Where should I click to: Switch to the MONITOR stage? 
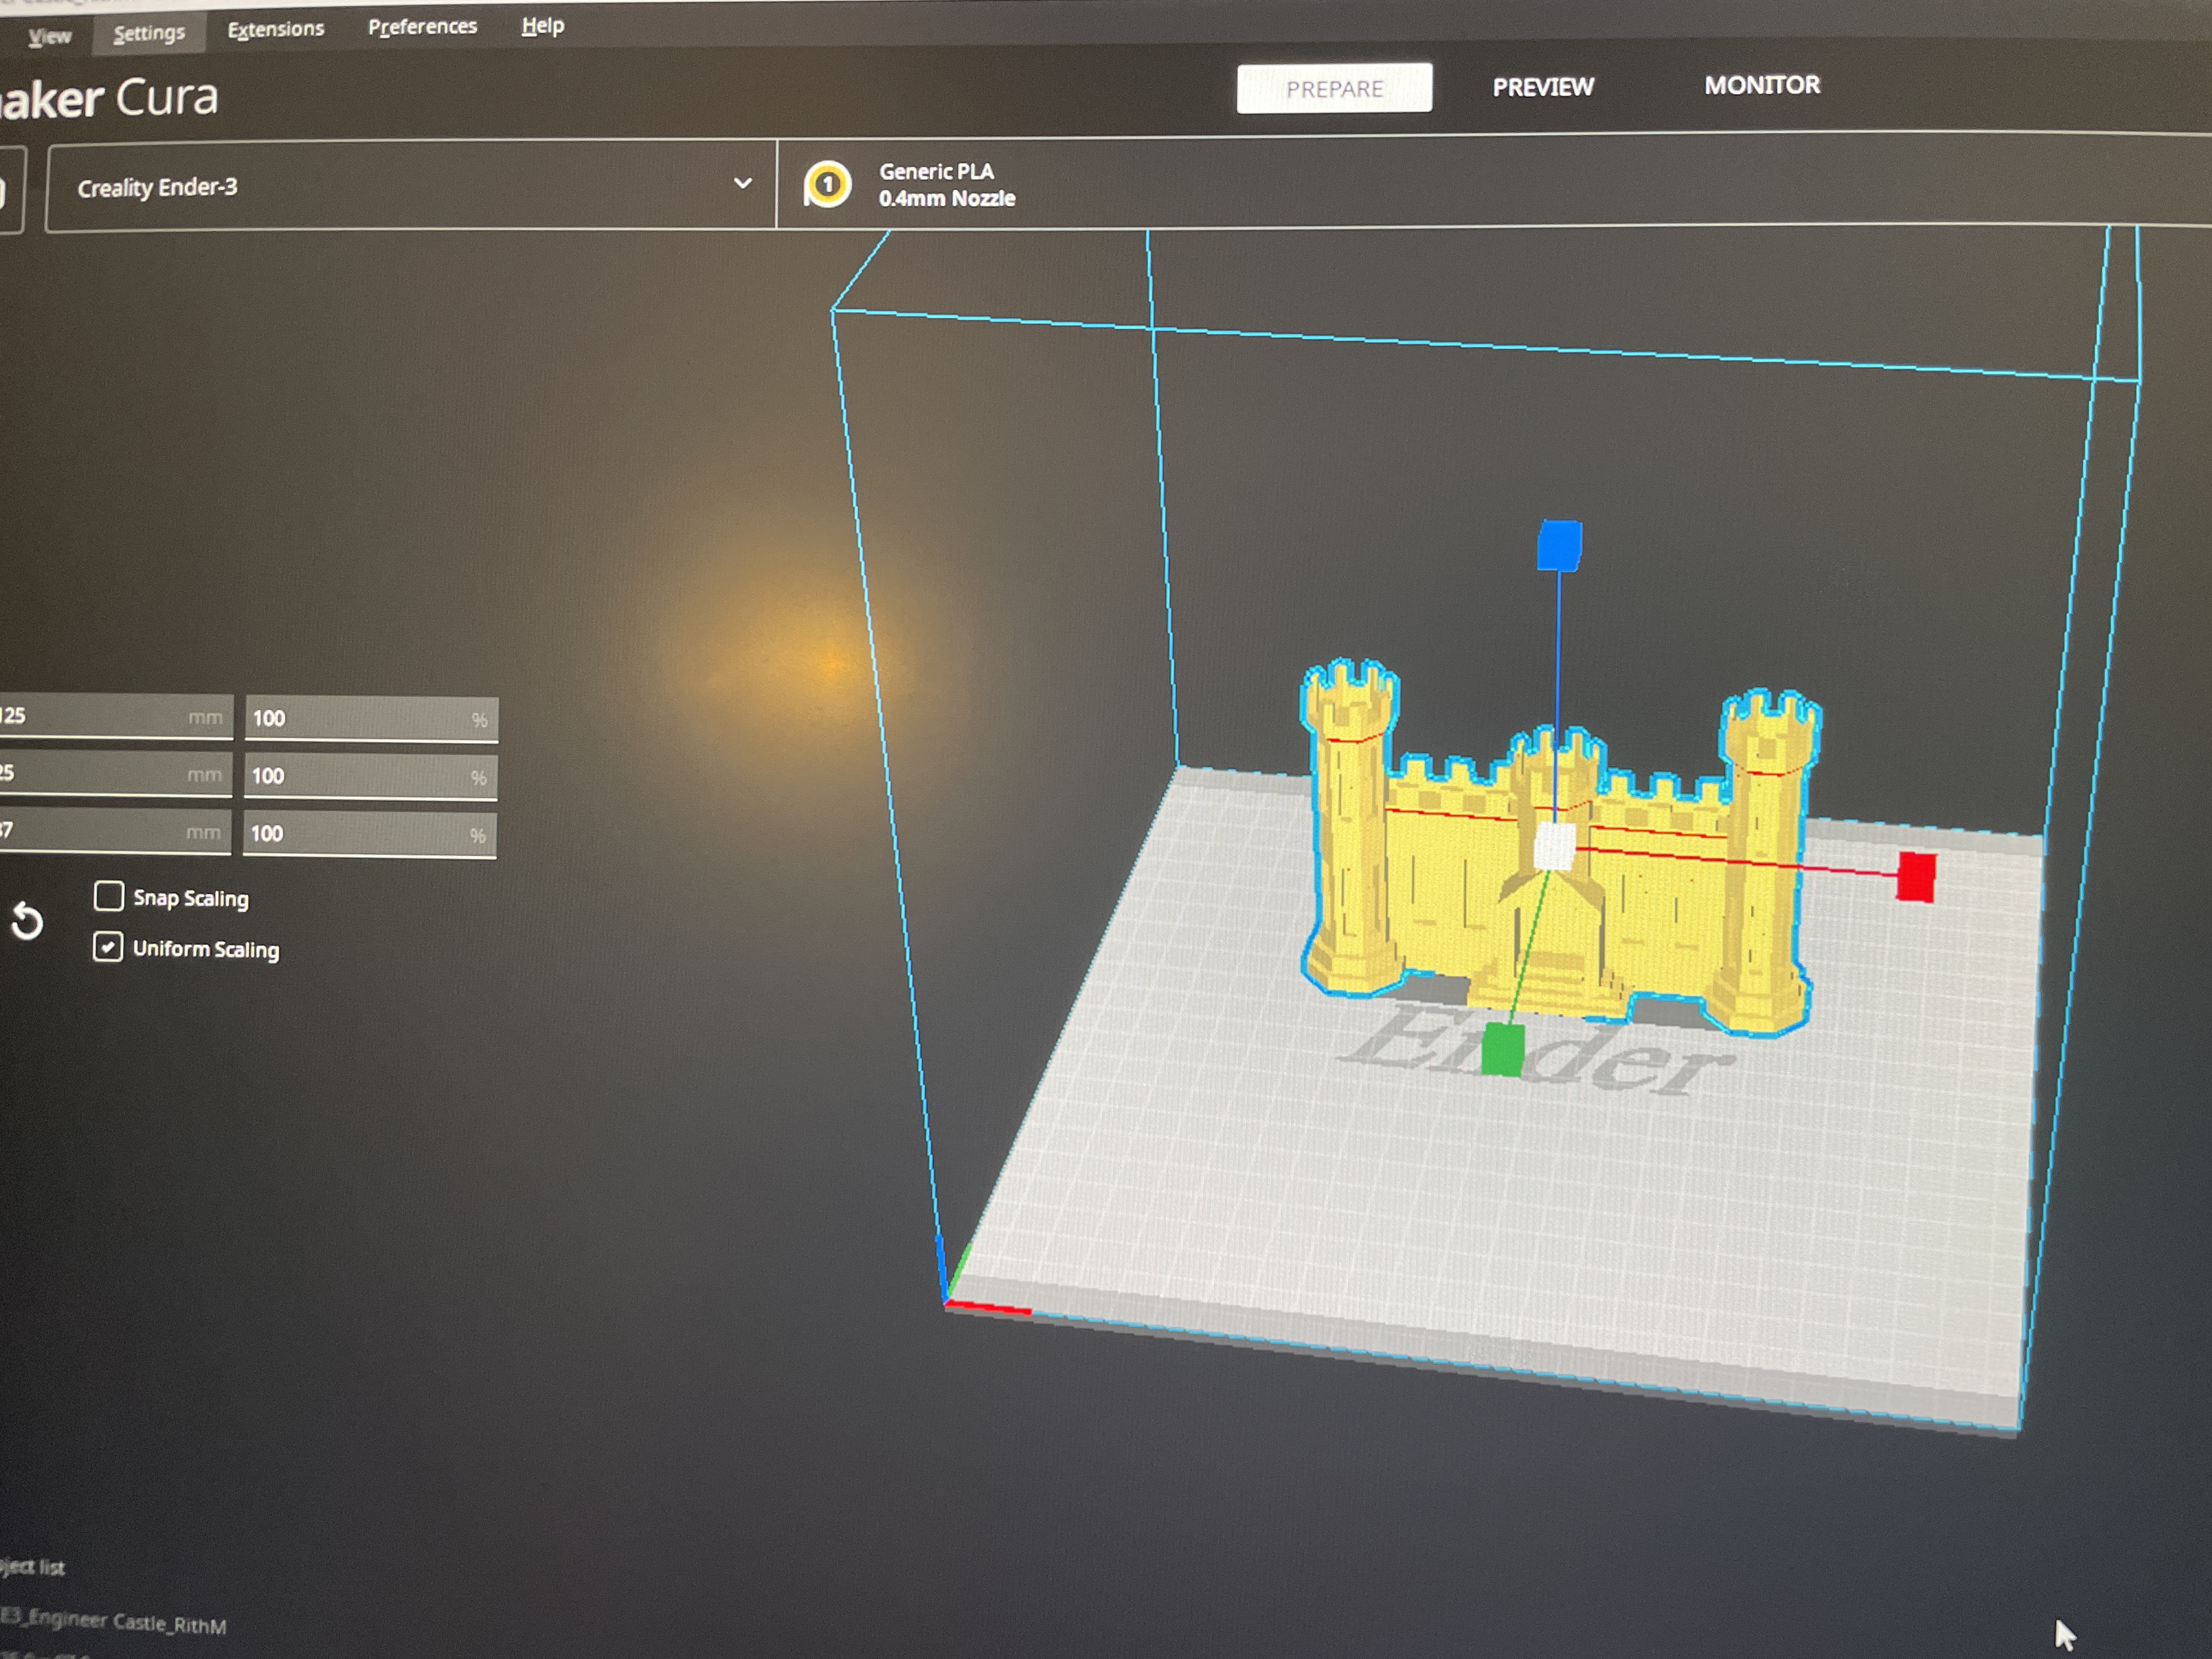click(x=1762, y=85)
